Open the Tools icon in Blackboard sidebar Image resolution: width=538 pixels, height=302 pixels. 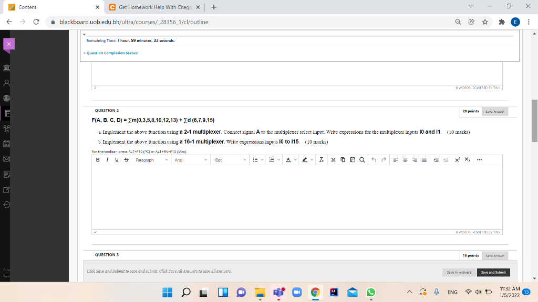click(6, 190)
